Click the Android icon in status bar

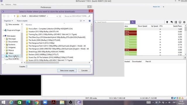click(180, 98)
